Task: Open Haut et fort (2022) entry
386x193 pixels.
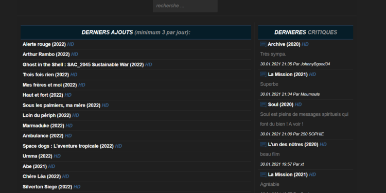Action: click(x=43, y=95)
